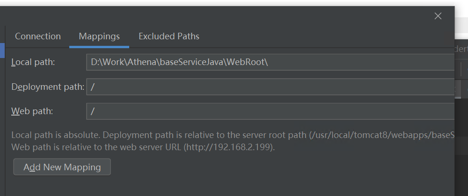Focus the Deployment path field
This screenshot has width=468, height=196.
point(271,87)
